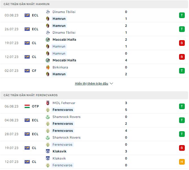189x170 pixels.
Task: Click the Klaksvik crest in the 12.07.23 match
Action: 48,158
